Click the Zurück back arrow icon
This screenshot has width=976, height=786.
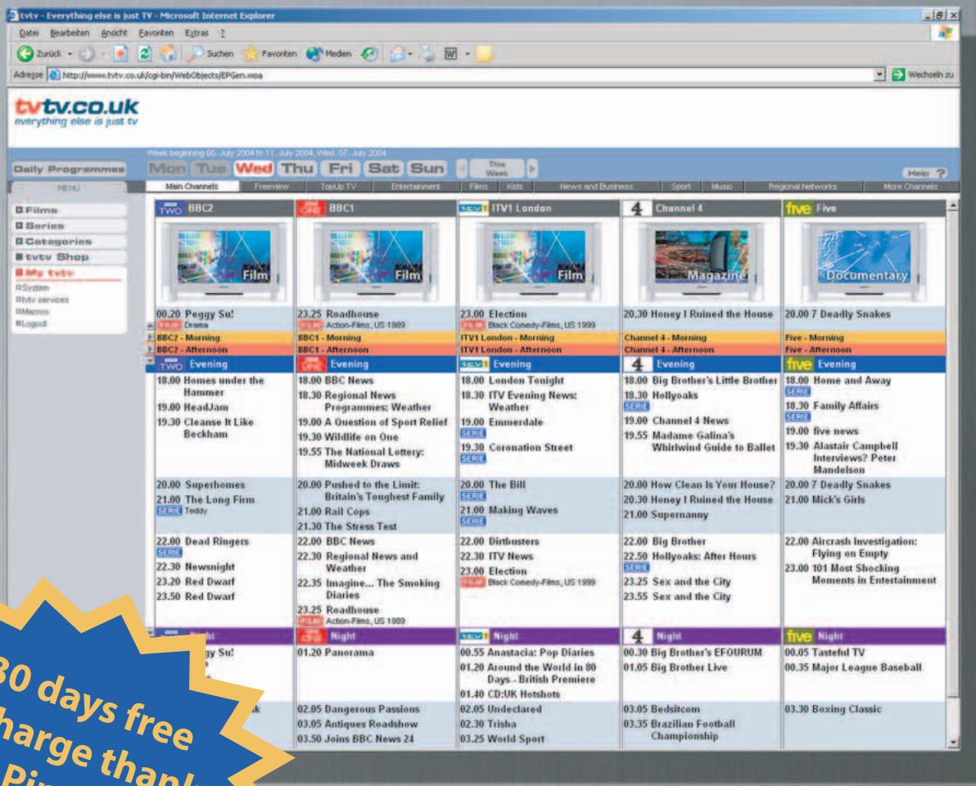pyautogui.click(x=25, y=53)
